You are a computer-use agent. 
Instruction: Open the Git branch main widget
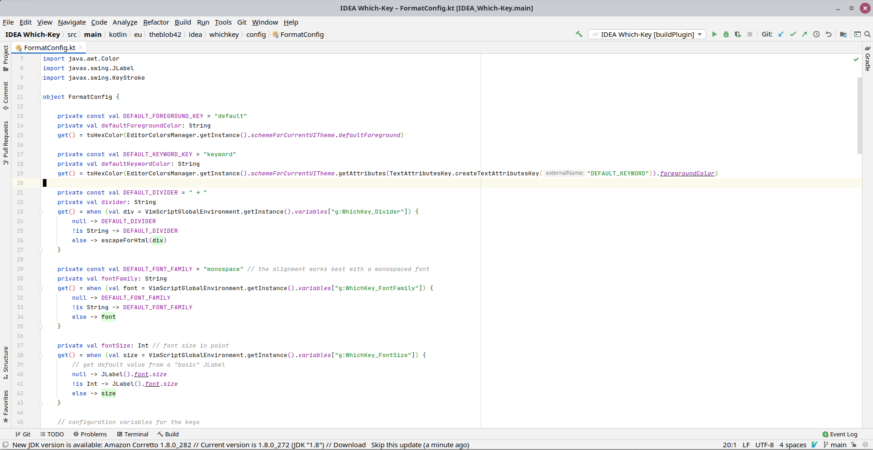(x=835, y=445)
